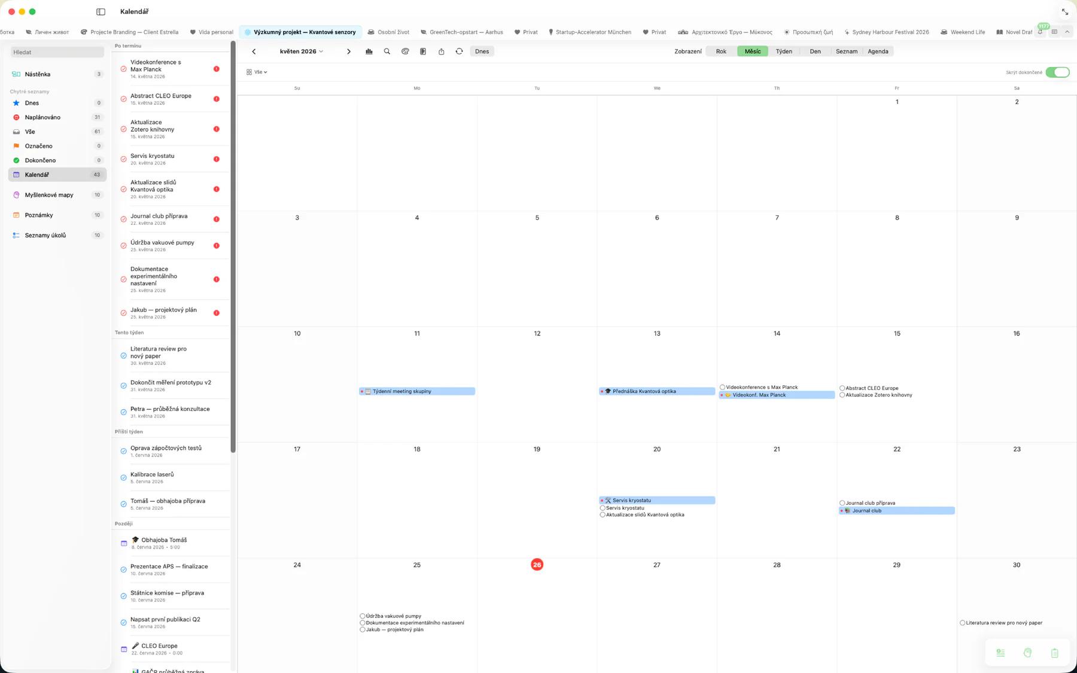Viewport: 1077px width, 673px height.
Task: Click the Hledat search field
Action: tap(57, 52)
